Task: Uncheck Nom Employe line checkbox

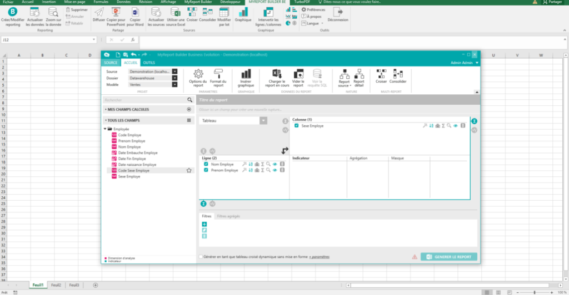Action: 206,164
